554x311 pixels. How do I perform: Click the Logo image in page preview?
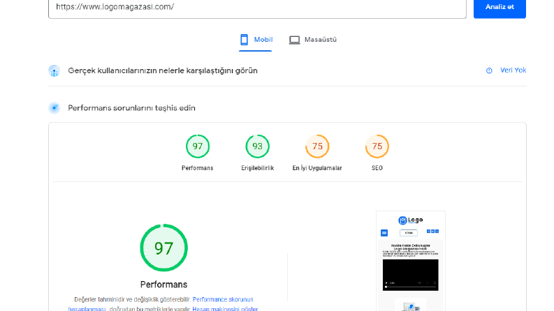[411, 220]
